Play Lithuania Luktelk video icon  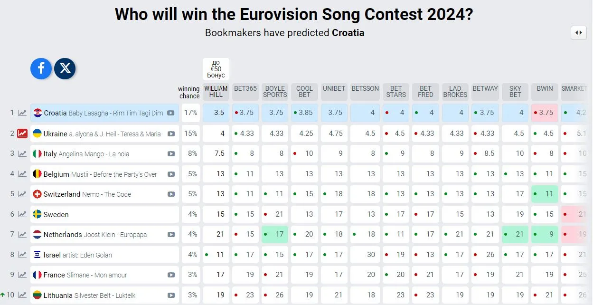(171, 295)
